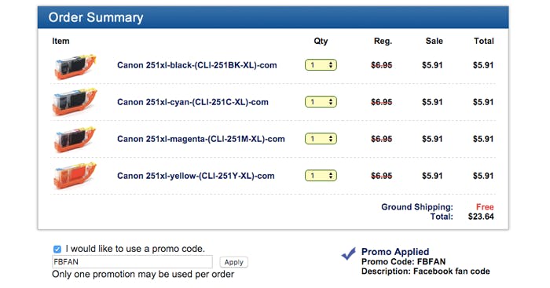The image size is (550, 288).
Task: Open quantity dropdown for magenta cartridge
Action: point(321,139)
